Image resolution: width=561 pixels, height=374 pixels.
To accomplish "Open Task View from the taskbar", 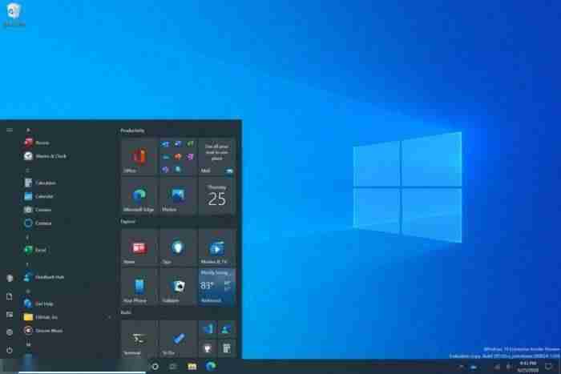I will [x=173, y=367].
